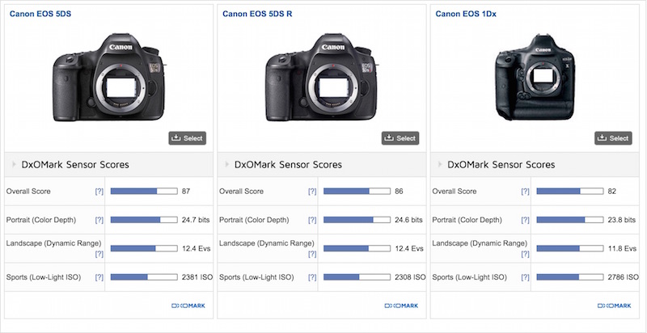Collapse DxOMark Sensor Scores for EOS 5DS
The image size is (647, 333).
pos(109,164)
